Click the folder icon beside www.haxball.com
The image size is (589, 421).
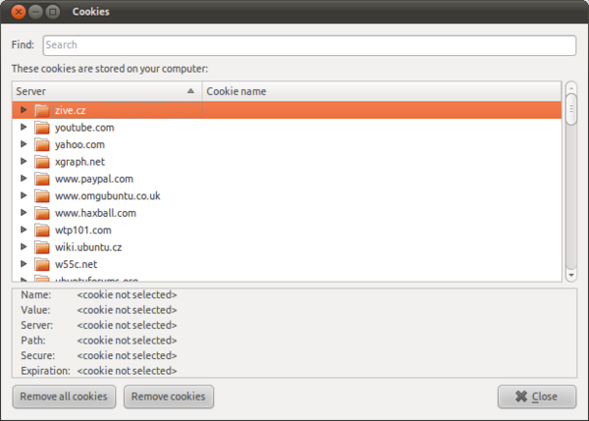tap(41, 213)
